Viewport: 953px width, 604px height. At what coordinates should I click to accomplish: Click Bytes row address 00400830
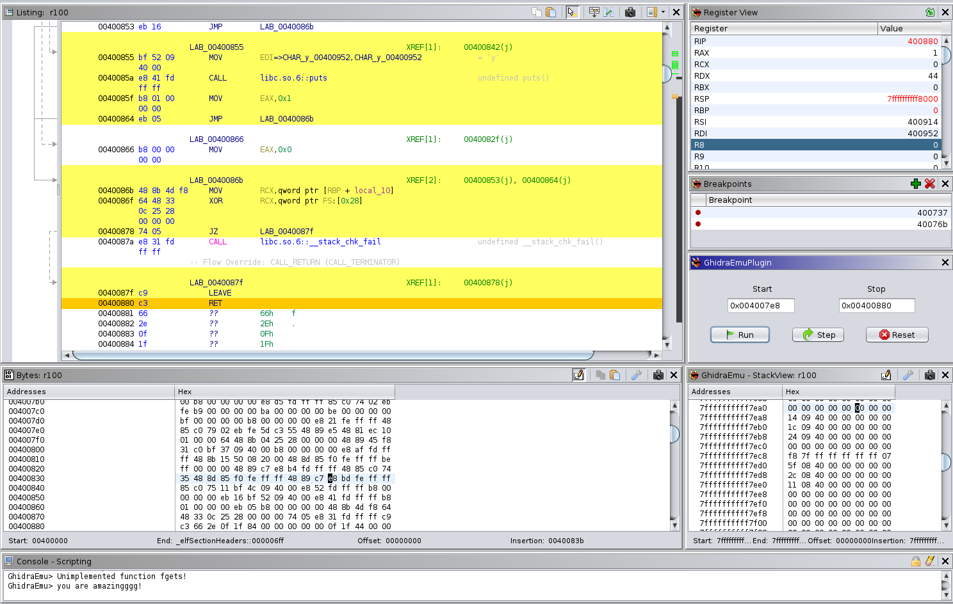click(x=26, y=479)
